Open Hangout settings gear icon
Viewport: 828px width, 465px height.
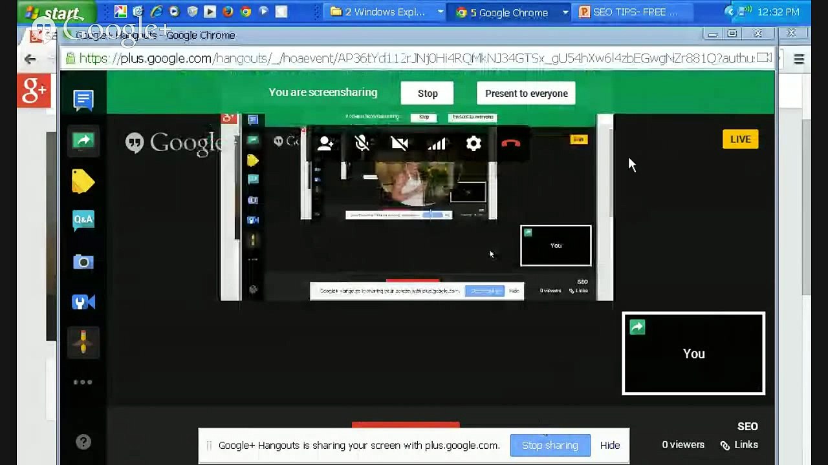coord(474,143)
